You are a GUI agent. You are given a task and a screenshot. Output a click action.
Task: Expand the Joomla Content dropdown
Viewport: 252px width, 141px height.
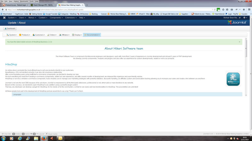pos(43,18)
